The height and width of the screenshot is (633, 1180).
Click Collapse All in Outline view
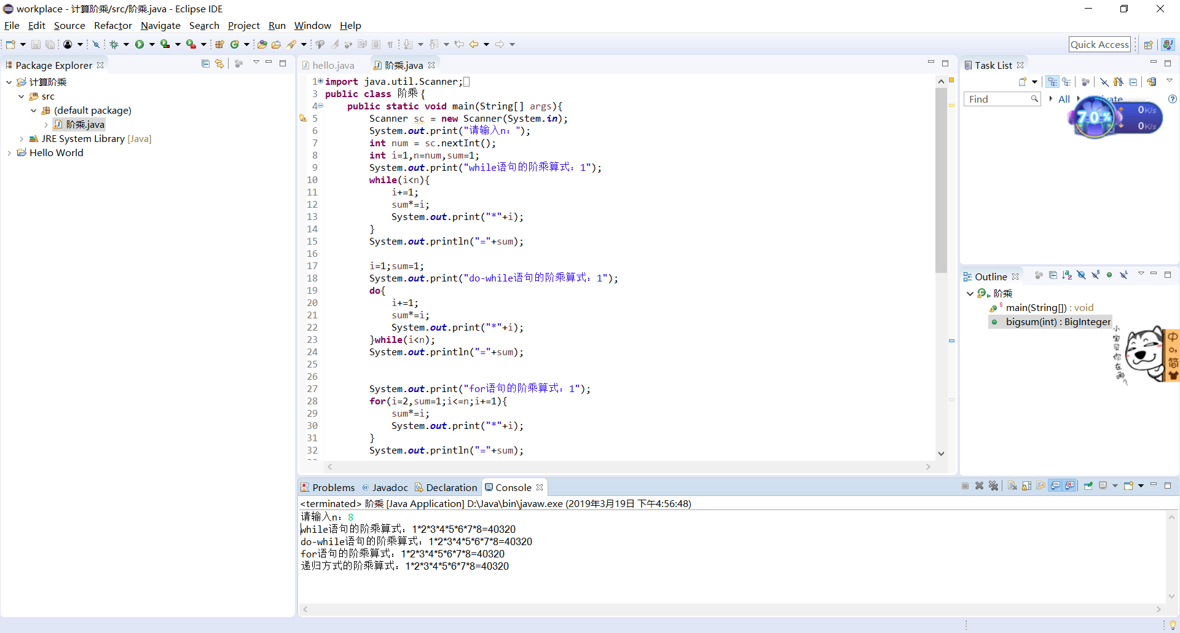point(1053,275)
